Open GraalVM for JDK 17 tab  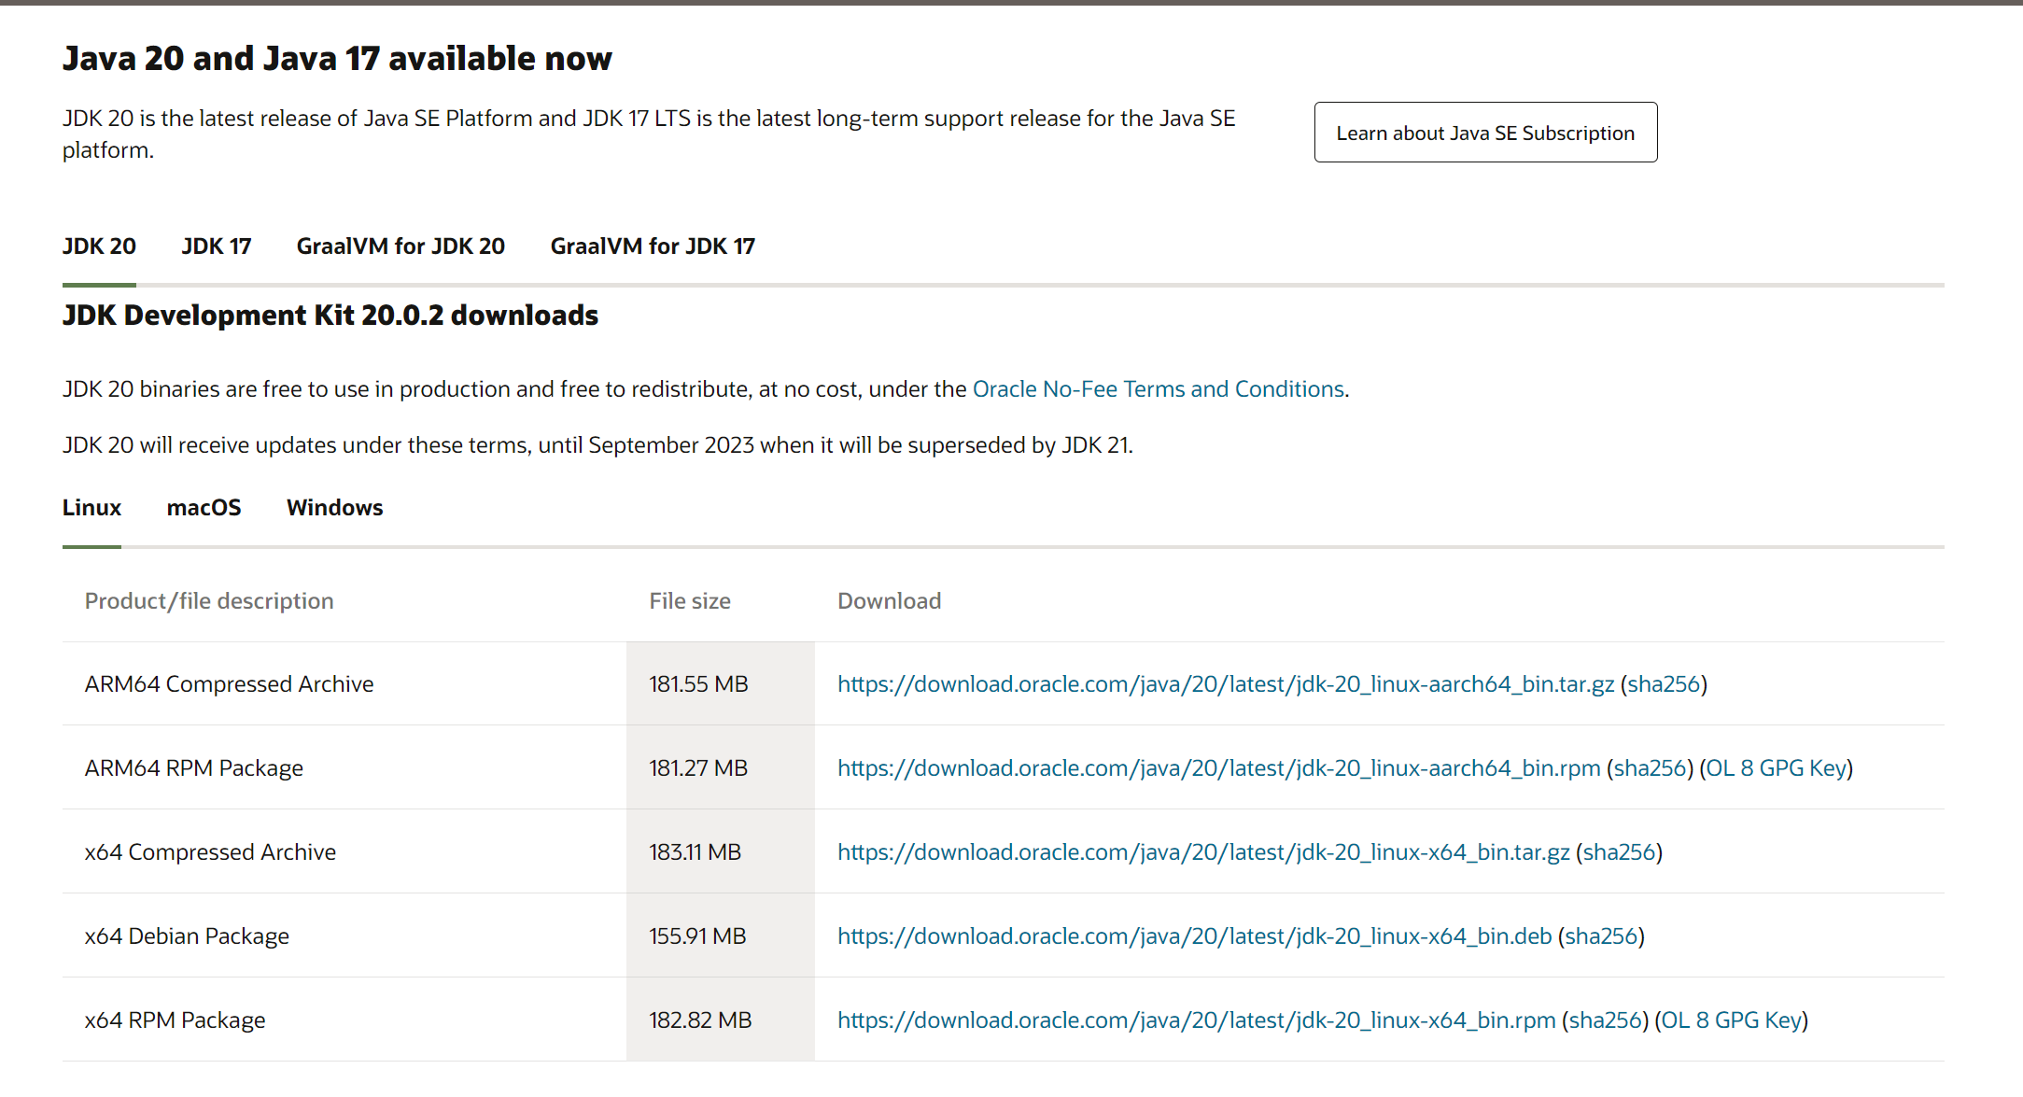pyautogui.click(x=653, y=246)
